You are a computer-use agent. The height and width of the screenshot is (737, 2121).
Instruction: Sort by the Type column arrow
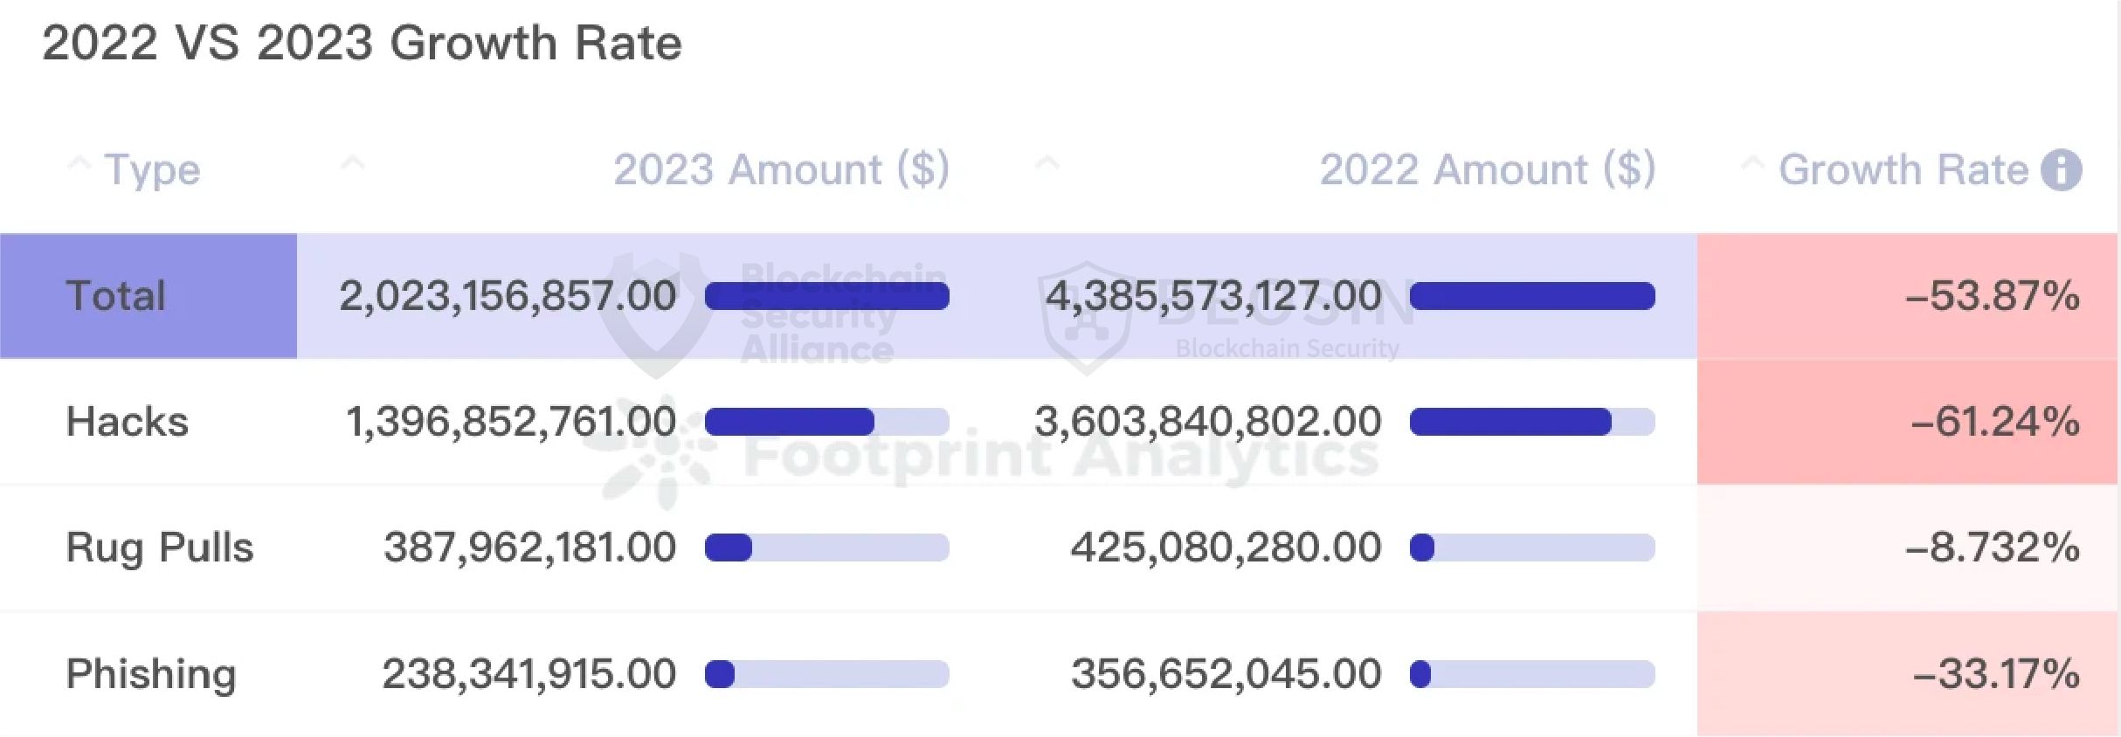coord(79,163)
